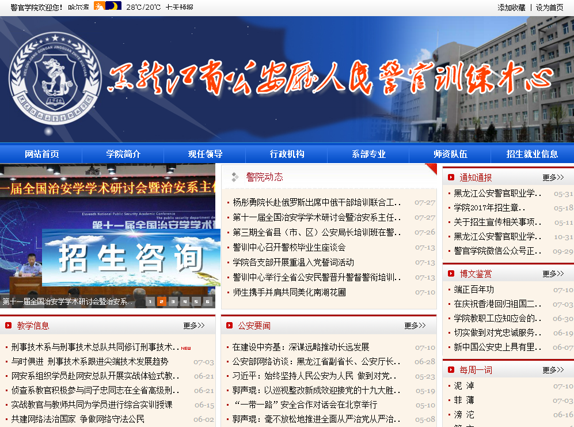Screen dimensions: 574x427
Task: Click the red icon beside 教学信息 heading
Action: [9, 326]
